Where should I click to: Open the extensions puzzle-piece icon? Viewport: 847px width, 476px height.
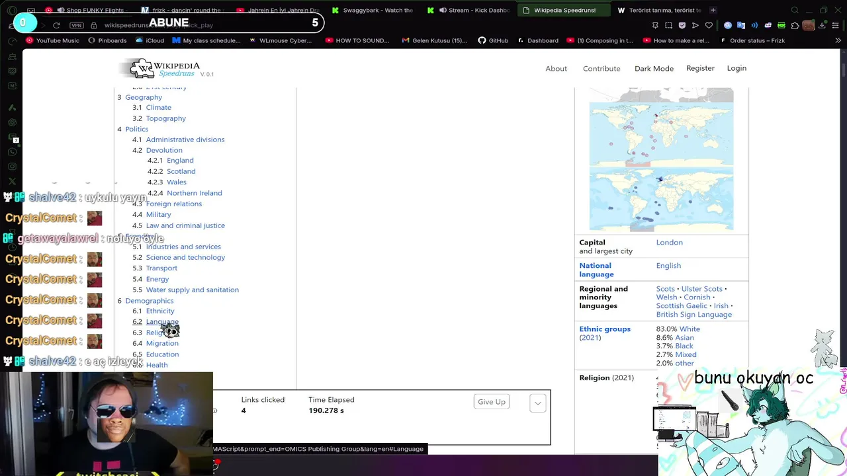click(x=795, y=25)
